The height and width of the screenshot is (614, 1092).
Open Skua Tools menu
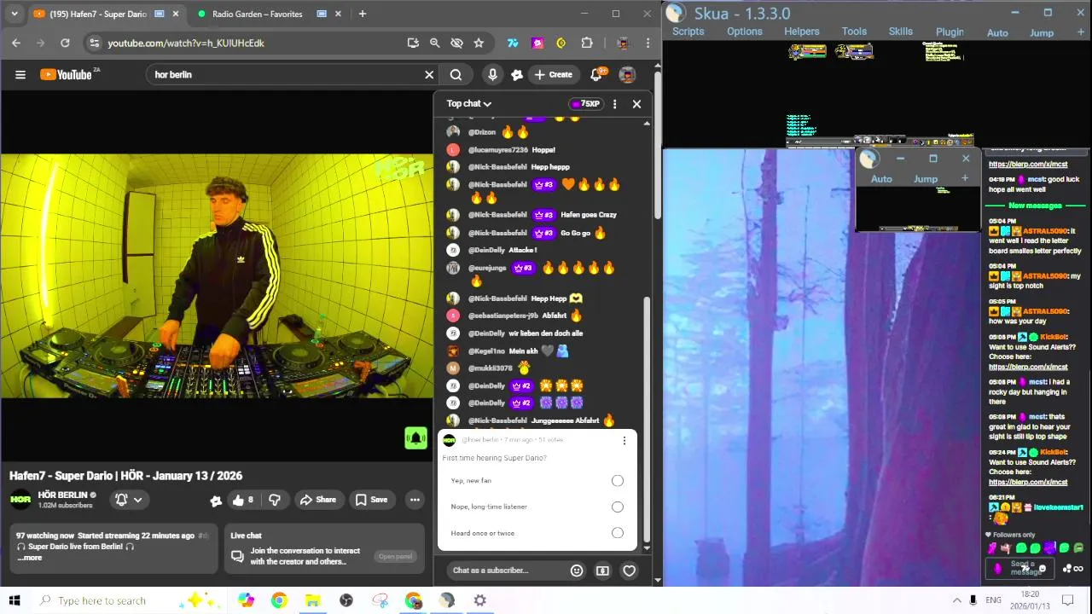click(854, 32)
